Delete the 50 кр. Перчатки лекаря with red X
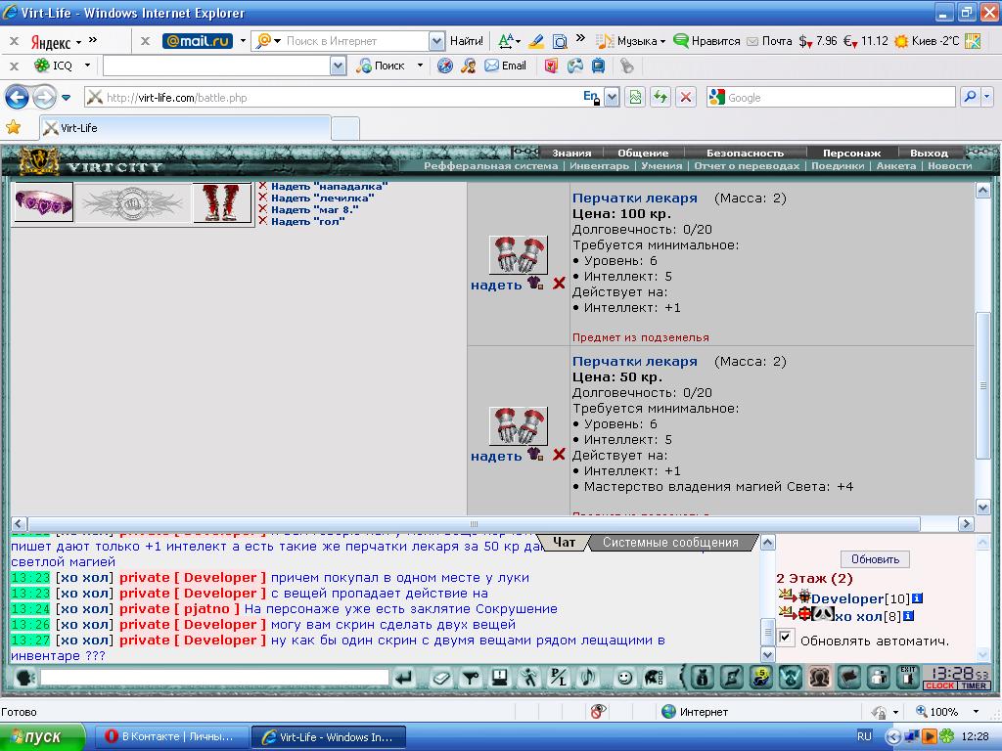The width and height of the screenshot is (1002, 751). (559, 454)
